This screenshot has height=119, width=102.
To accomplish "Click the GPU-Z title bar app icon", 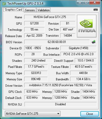I will 4,4.
